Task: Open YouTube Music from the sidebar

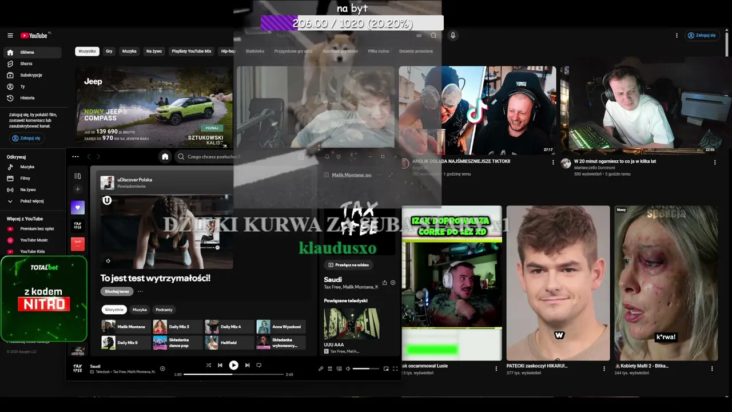Action: [33, 240]
